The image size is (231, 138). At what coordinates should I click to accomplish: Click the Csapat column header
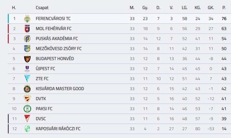coord(42,8)
